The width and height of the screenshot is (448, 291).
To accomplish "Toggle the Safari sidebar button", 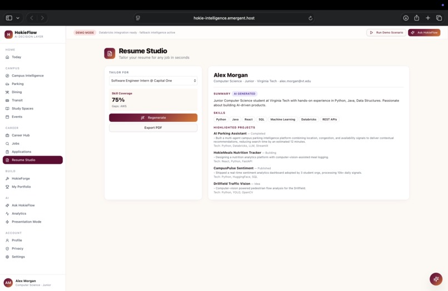I will 9,18.
